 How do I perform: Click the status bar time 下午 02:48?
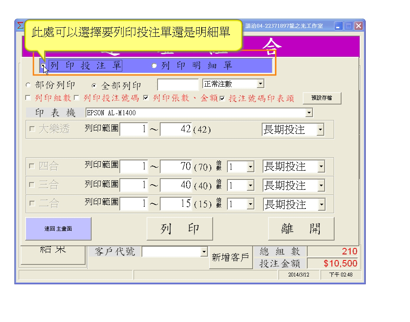[341, 275]
